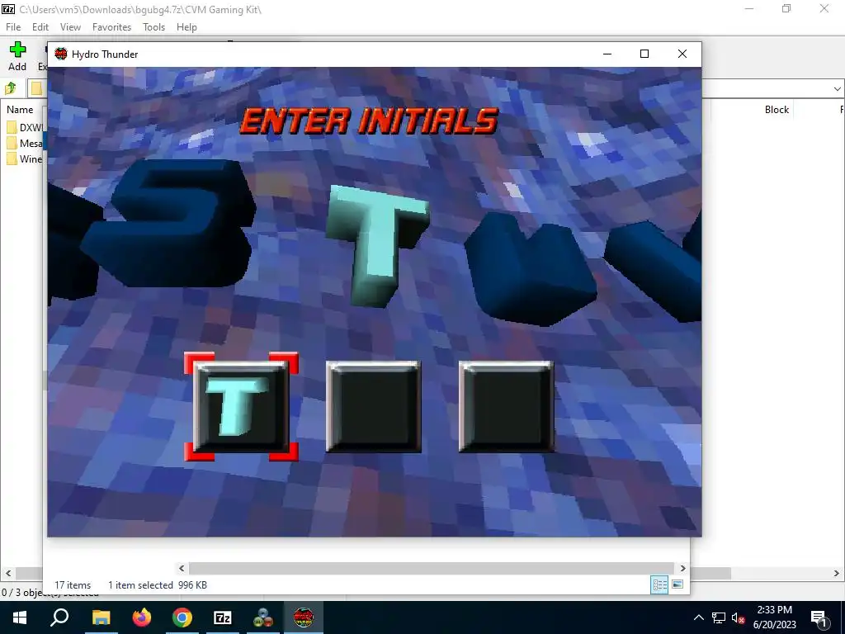845x634 pixels.
Task: Sort by the Name column header
Action: (x=20, y=110)
